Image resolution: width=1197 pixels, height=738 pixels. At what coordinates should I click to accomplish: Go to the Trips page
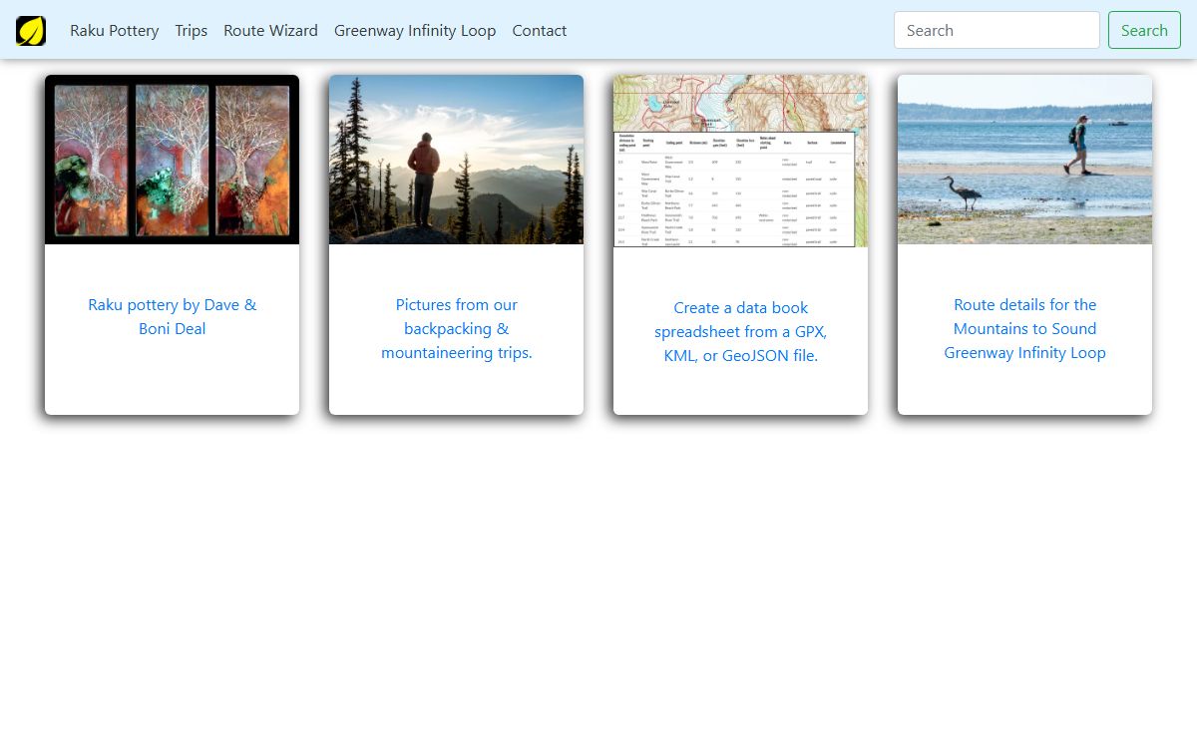[191, 31]
